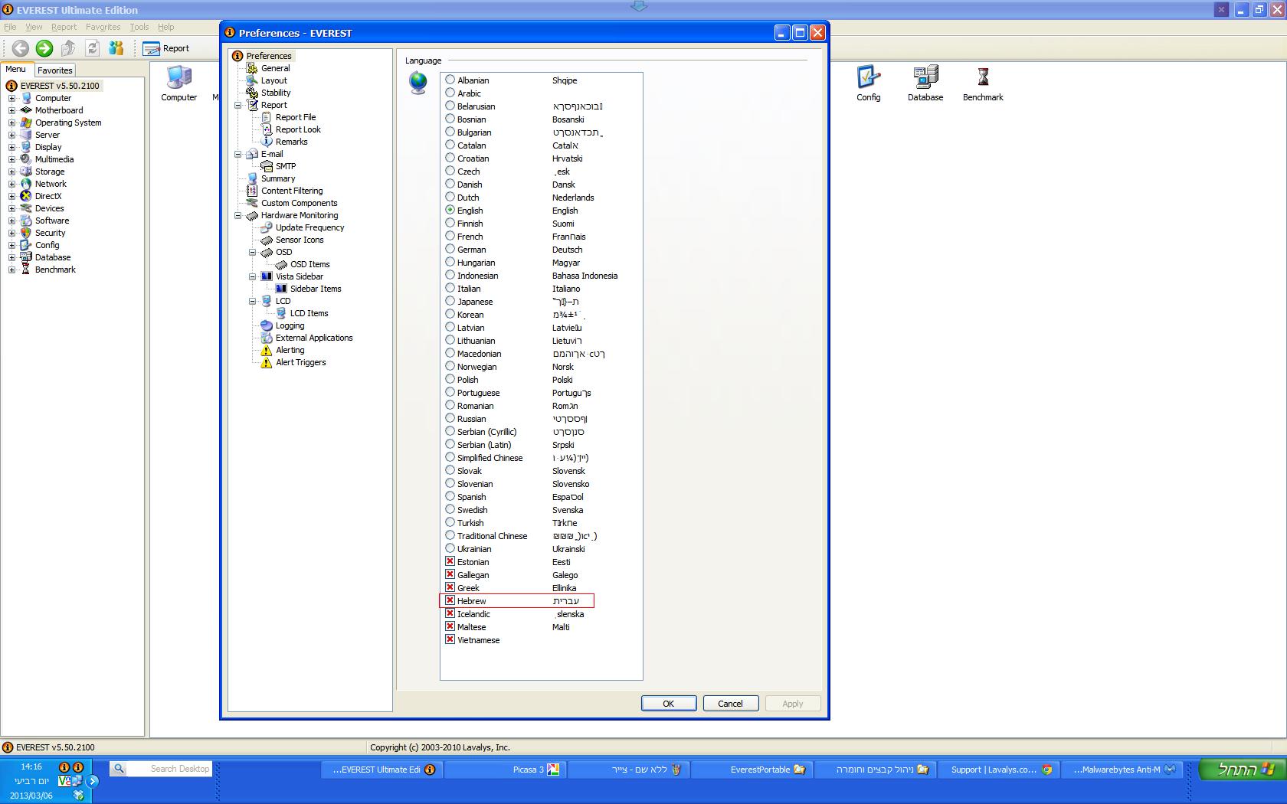
Task: Choose the German language radio button
Action: [450, 249]
